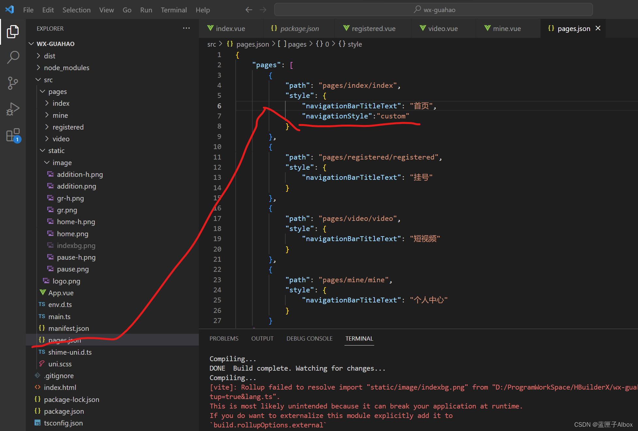Close the pages.json editor tab

tap(598, 28)
